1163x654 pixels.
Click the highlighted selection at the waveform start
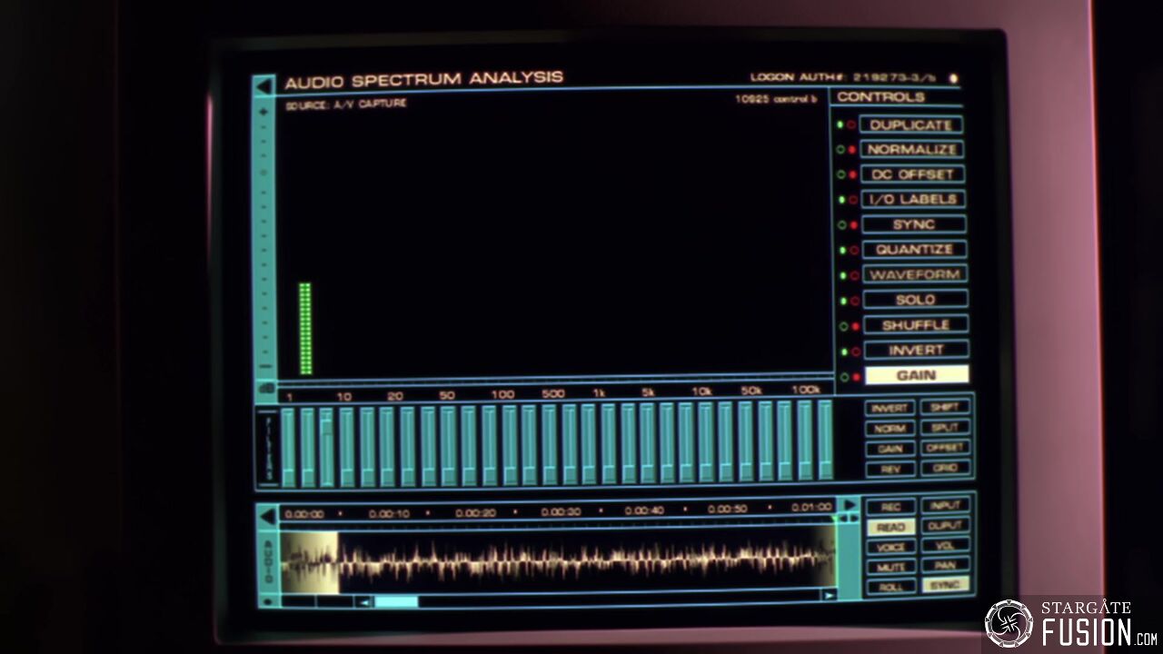coord(310,562)
